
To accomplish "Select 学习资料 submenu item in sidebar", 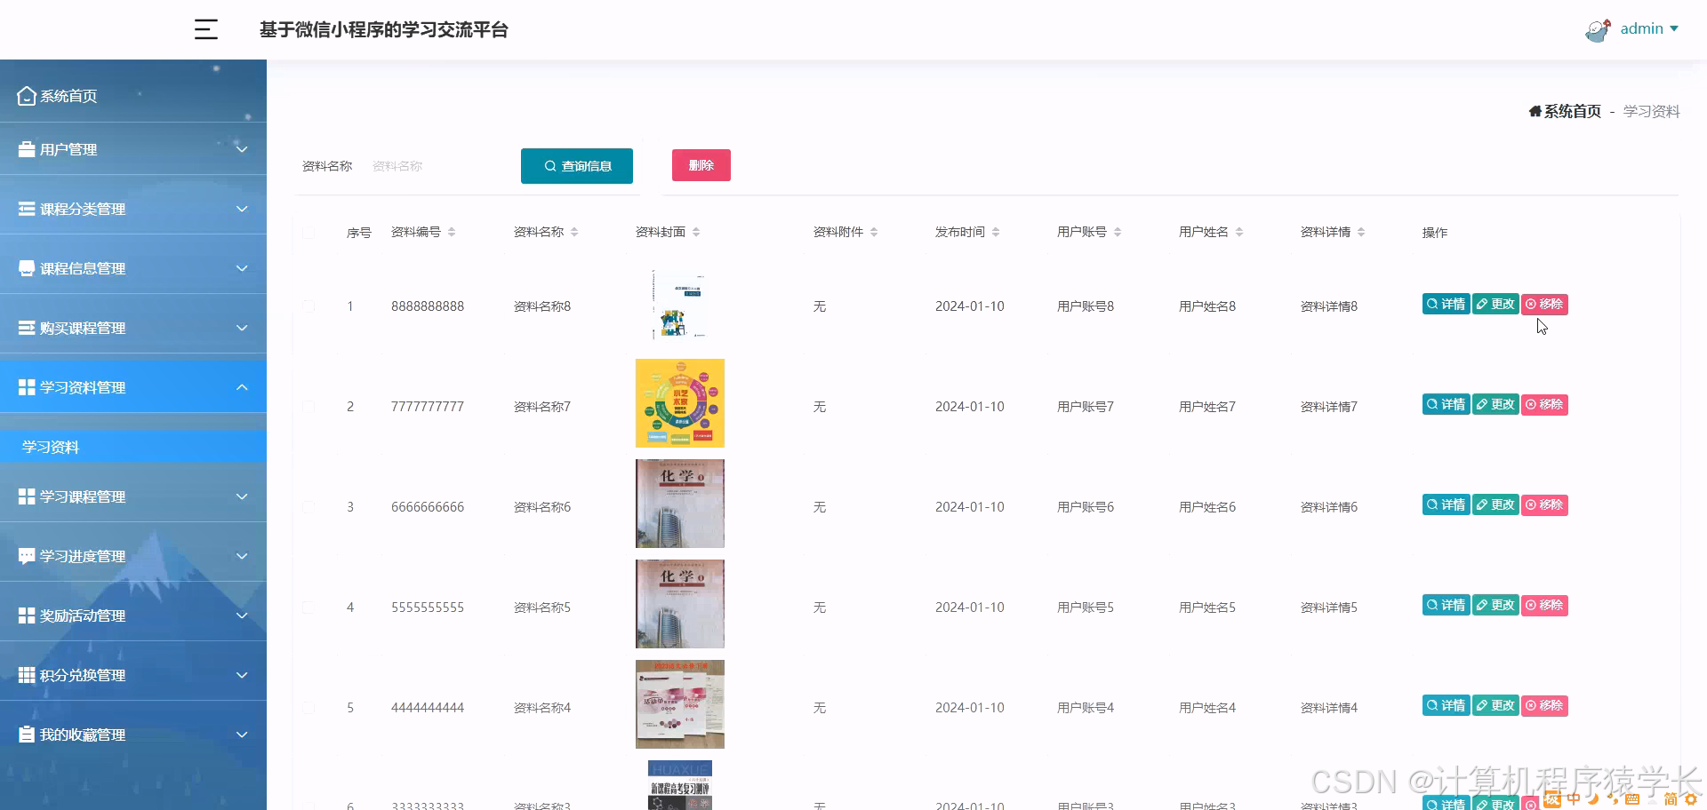I will point(49,446).
